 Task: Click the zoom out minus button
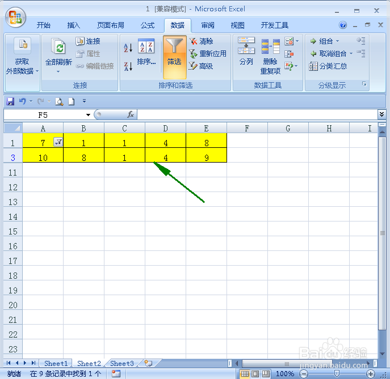304,373
